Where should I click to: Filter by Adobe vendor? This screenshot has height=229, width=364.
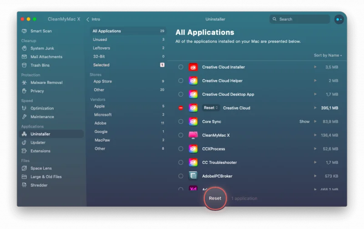(x=128, y=123)
